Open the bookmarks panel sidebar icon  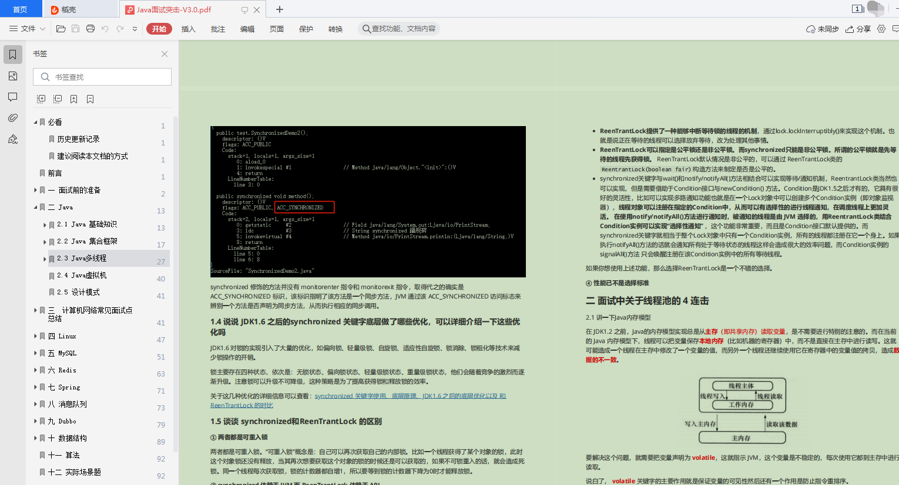point(12,55)
